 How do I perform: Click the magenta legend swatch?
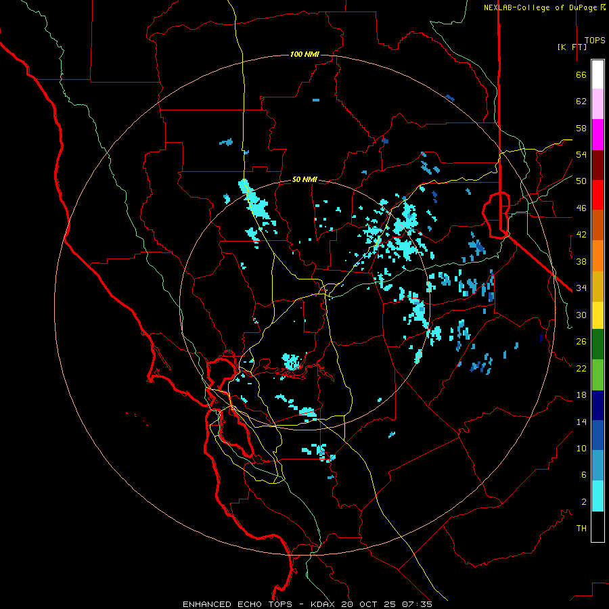pyautogui.click(x=597, y=135)
